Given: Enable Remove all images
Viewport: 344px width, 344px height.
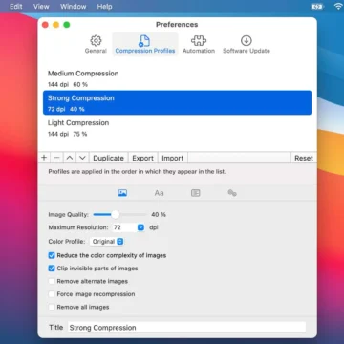Looking at the screenshot, I should click(x=52, y=307).
